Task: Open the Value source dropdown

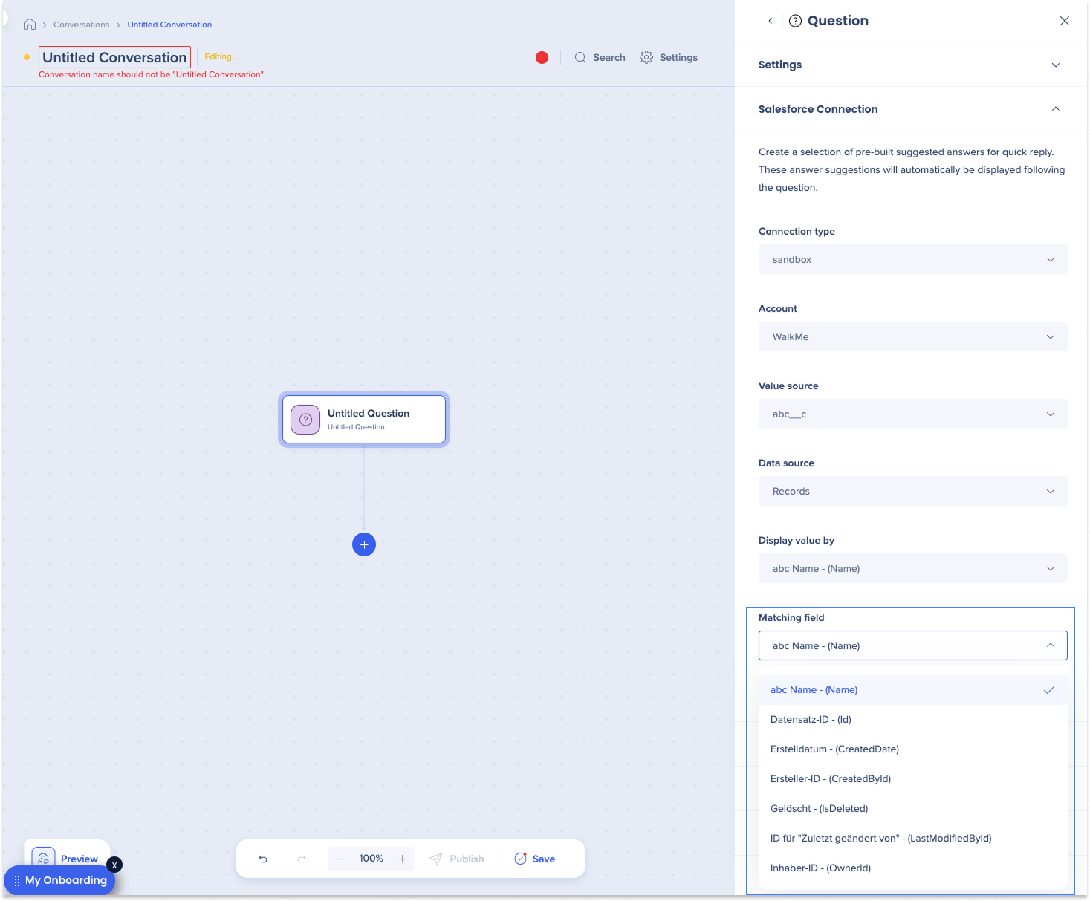Action: 912,414
